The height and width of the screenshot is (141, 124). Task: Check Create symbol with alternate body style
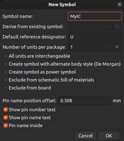click(x=6, y=64)
